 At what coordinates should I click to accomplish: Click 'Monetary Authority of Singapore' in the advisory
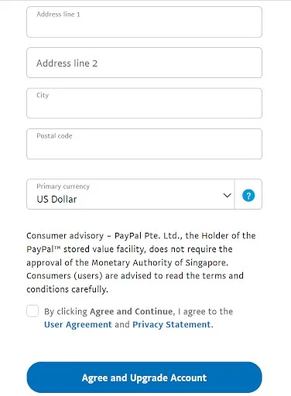[x=159, y=263]
